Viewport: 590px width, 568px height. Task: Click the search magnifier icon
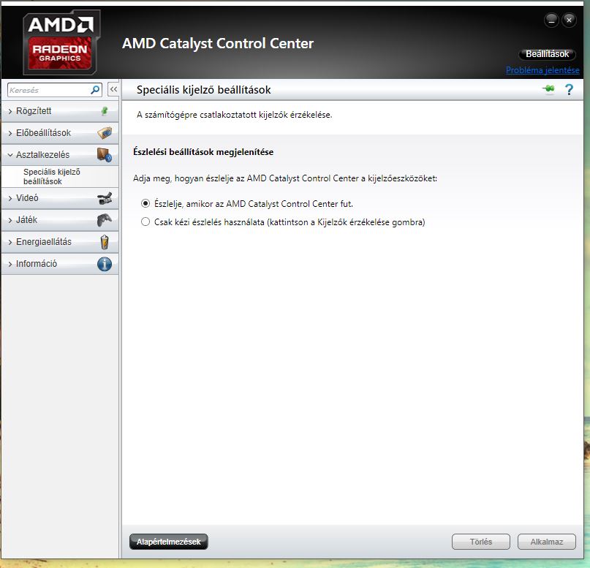(x=95, y=90)
